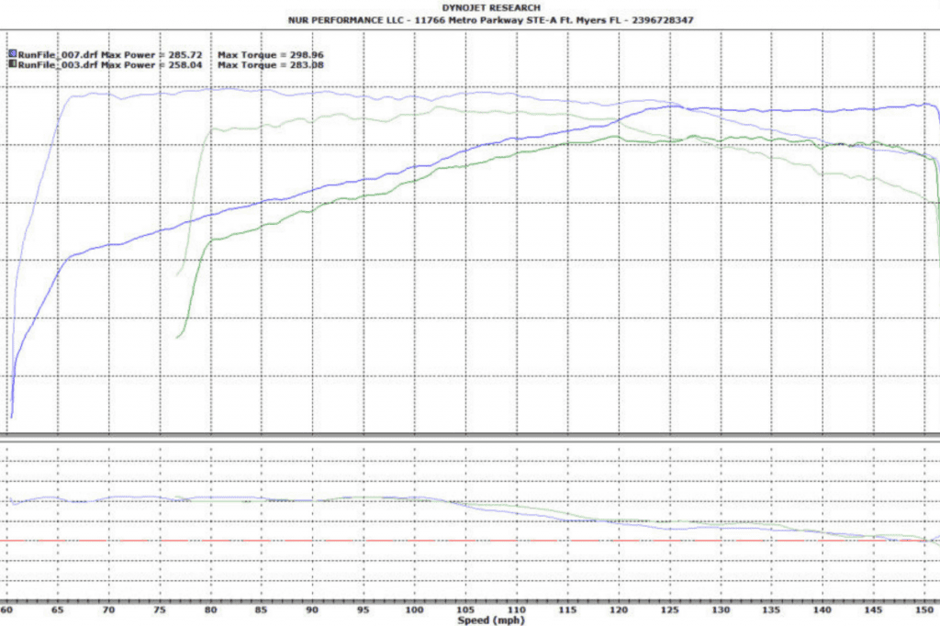The image size is (940, 626).
Task: Click the divider bar between chart panels
Action: tap(470, 434)
